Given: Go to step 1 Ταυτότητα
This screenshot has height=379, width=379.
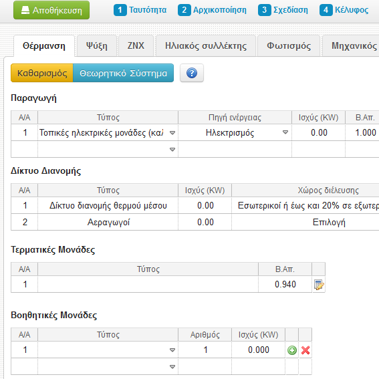Looking at the screenshot, I should (x=140, y=10).
